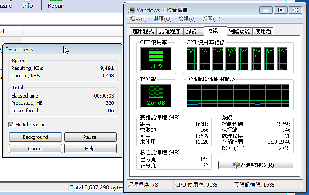The width and height of the screenshot is (309, 195).
Task: Pause the benchmark
Action: tap(90, 137)
